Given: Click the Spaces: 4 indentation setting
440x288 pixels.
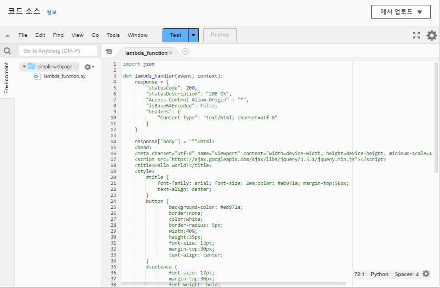Looking at the screenshot, I should (x=406, y=274).
